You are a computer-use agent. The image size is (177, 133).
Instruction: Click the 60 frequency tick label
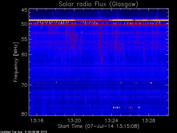[24, 55]
